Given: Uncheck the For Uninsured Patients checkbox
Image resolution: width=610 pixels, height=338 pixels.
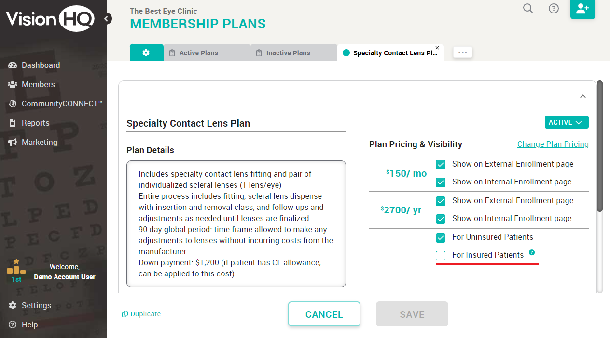Looking at the screenshot, I should click(x=441, y=238).
